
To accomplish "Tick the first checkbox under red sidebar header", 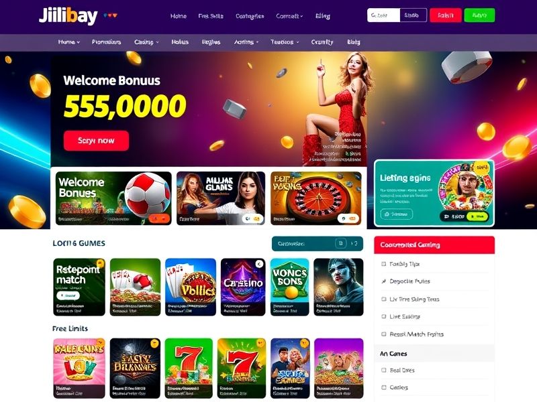I will tap(383, 264).
